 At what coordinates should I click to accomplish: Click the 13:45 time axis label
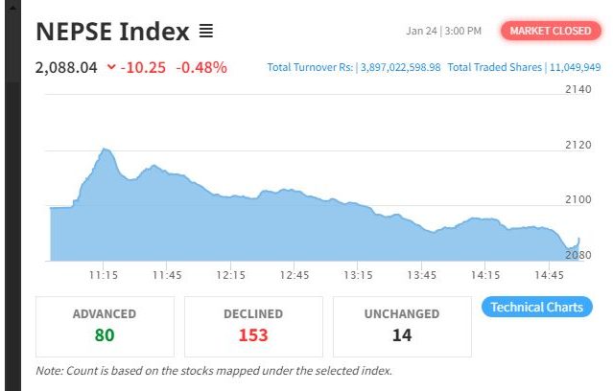[x=422, y=275]
